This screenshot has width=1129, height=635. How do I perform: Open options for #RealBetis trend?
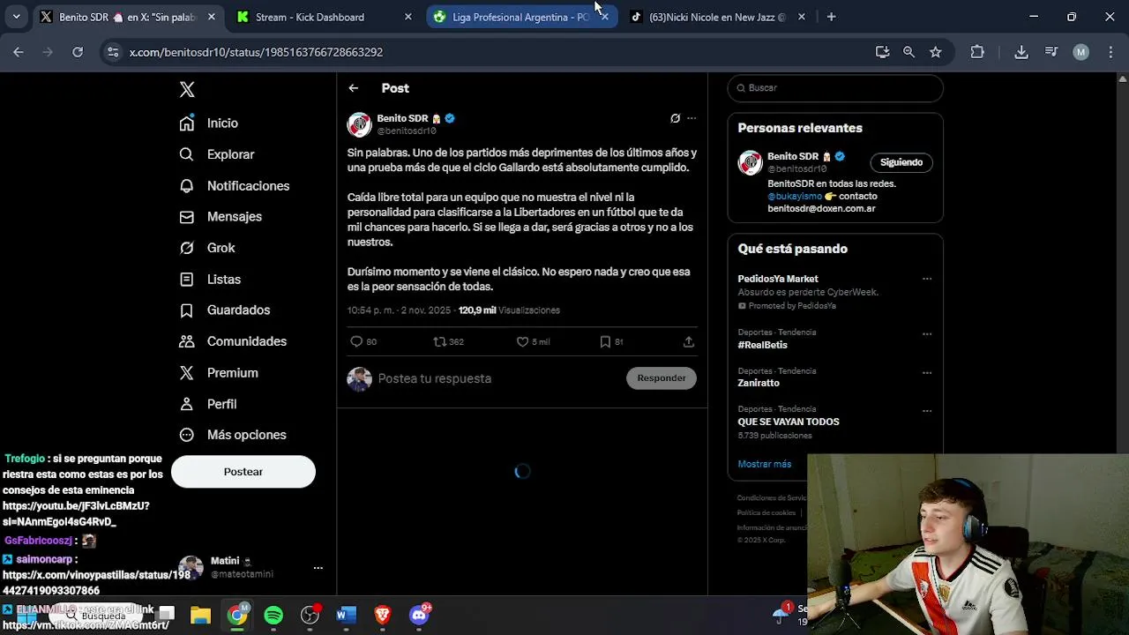pyautogui.click(x=926, y=334)
